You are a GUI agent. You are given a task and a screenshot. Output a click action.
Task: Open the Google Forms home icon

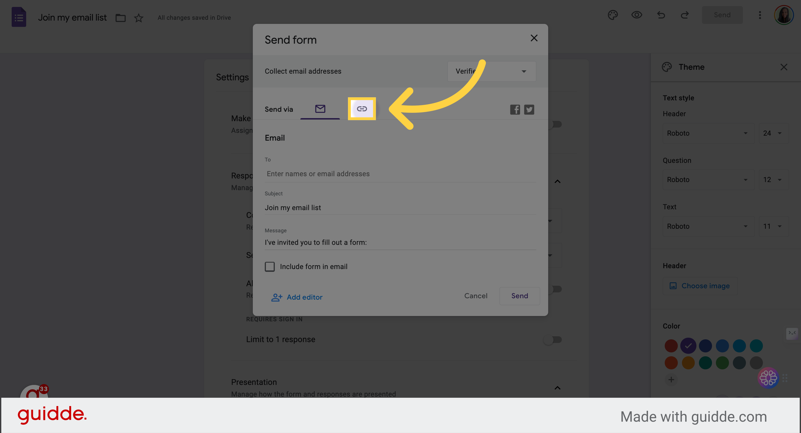pos(19,17)
